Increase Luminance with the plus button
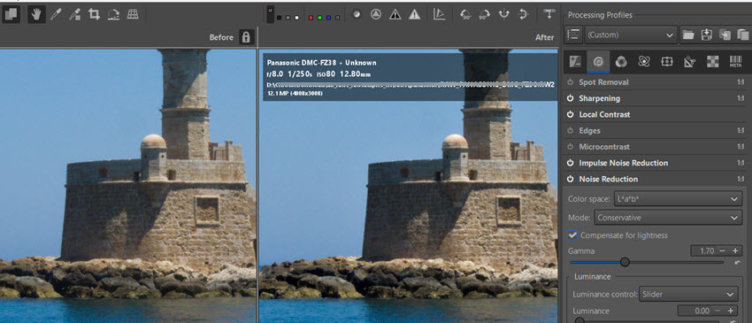This screenshot has width=752, height=323. pos(730,311)
